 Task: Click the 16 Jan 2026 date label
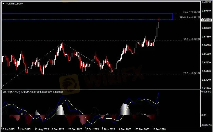[x=159, y=129]
